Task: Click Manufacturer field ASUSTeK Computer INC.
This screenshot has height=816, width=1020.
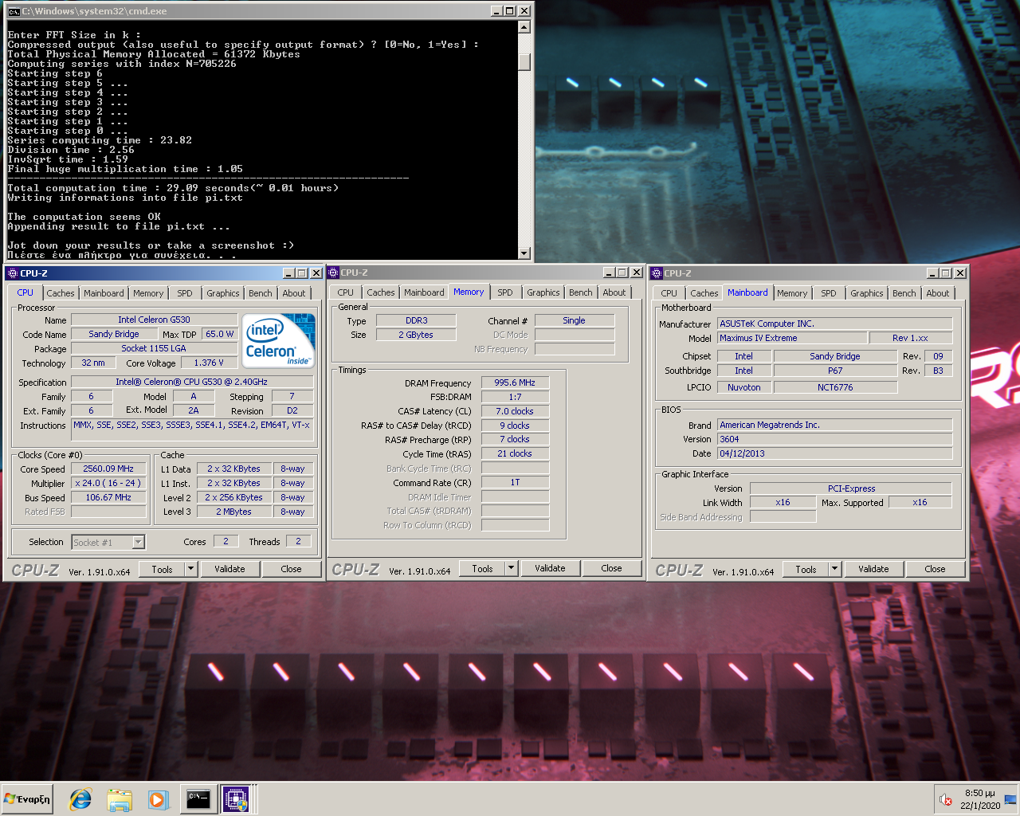Action: pos(835,324)
